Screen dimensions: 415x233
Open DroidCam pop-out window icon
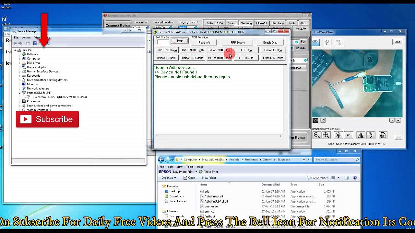(323, 120)
